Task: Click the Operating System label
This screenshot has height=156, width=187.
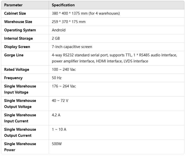Action: (x=20, y=30)
